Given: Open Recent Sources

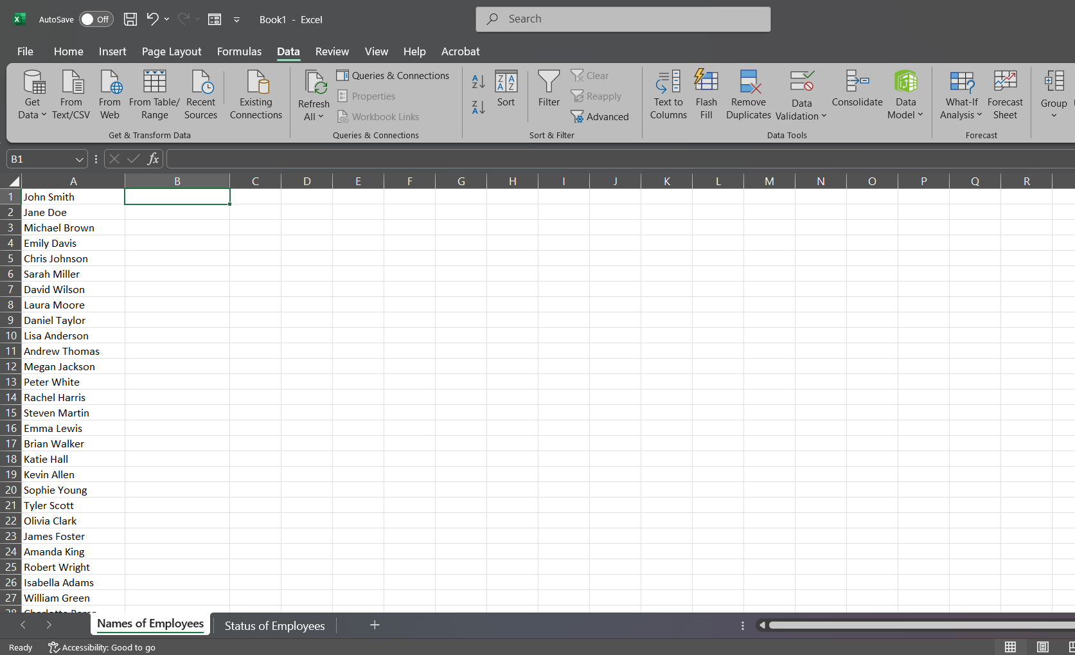Looking at the screenshot, I should coord(200,95).
